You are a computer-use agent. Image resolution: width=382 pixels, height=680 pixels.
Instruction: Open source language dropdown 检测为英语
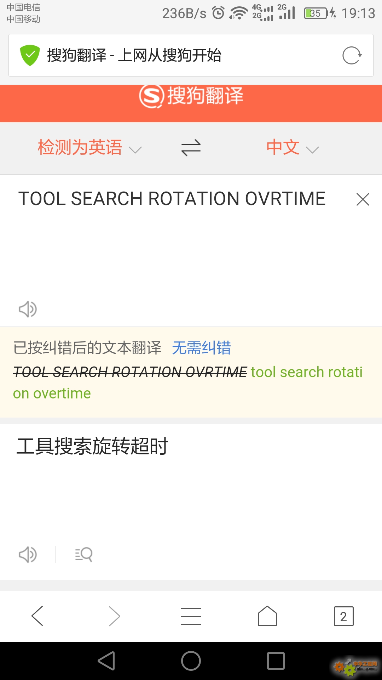coord(90,147)
